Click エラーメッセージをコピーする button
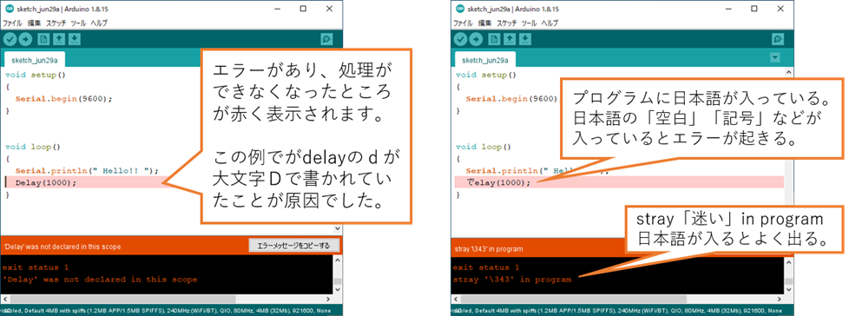Image resolution: width=849 pixels, height=316 pixels. pos(293,246)
